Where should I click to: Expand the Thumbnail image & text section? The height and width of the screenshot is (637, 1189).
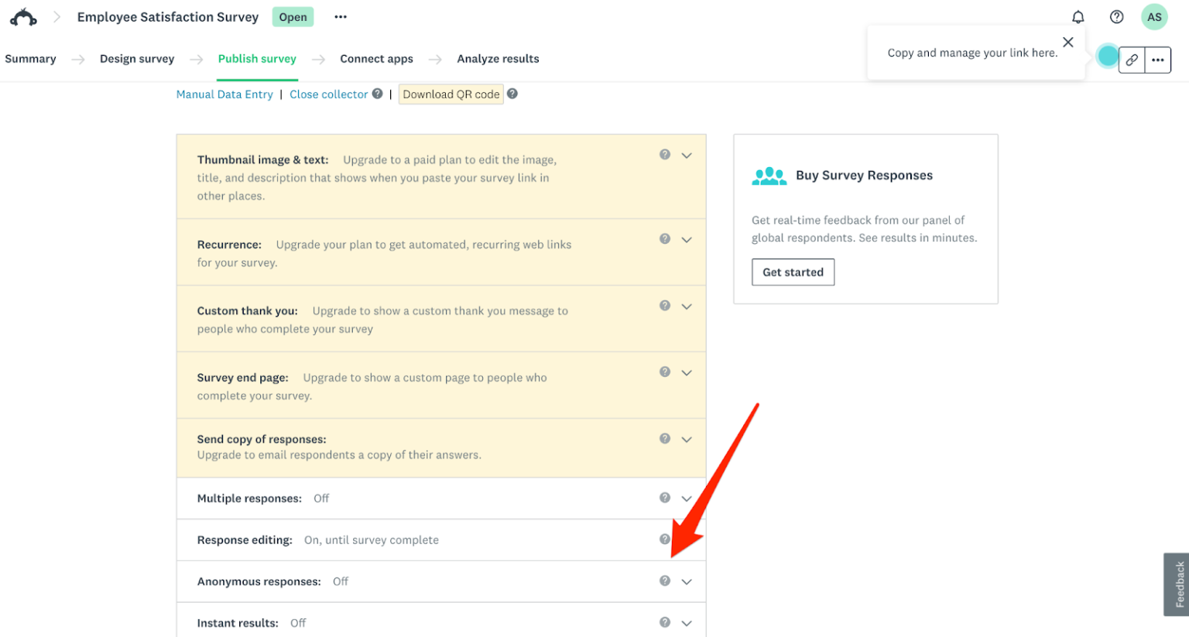[687, 156]
